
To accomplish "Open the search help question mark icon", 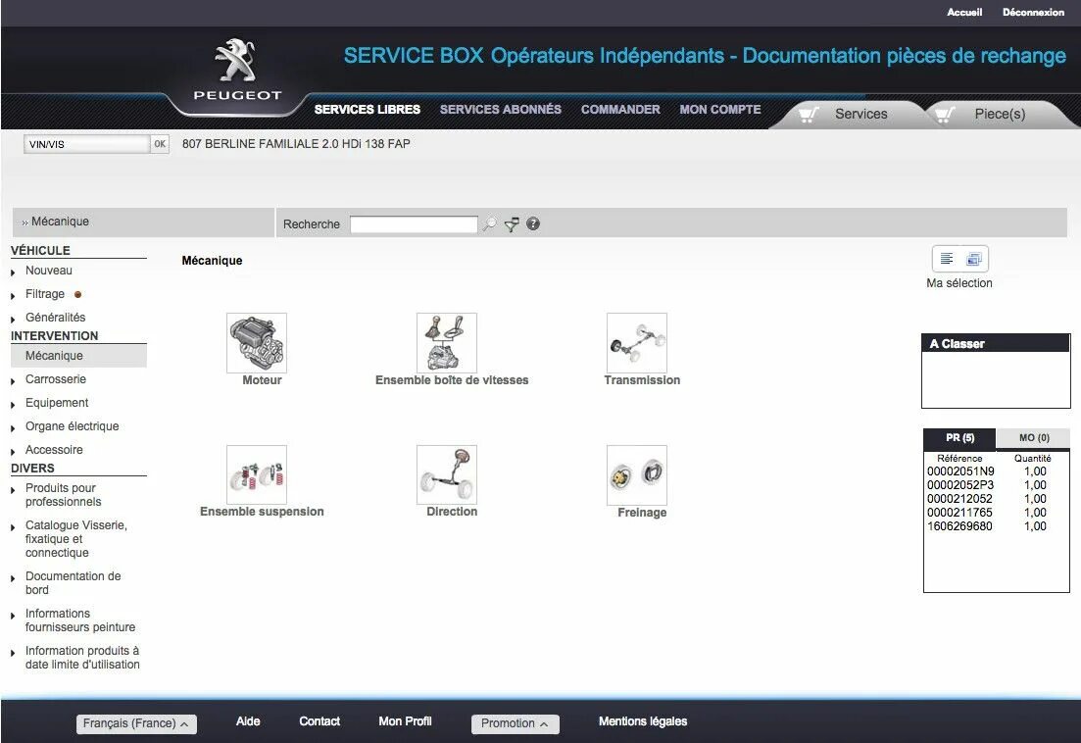I will point(533,223).
